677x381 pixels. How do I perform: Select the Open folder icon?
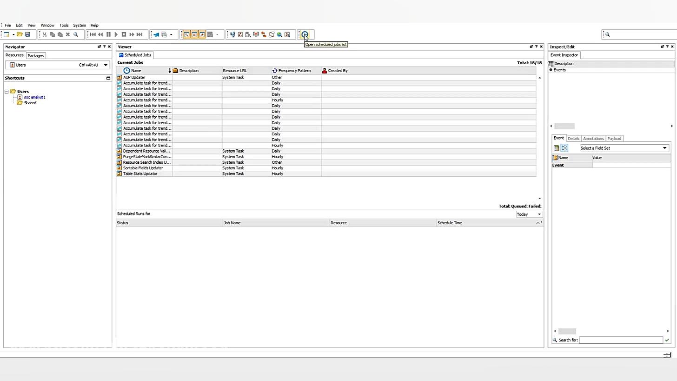20,34
